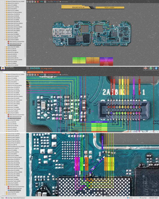
Task: Collapse Realme Note 60 folder in the middle screenshot
Action: (5, 113)
